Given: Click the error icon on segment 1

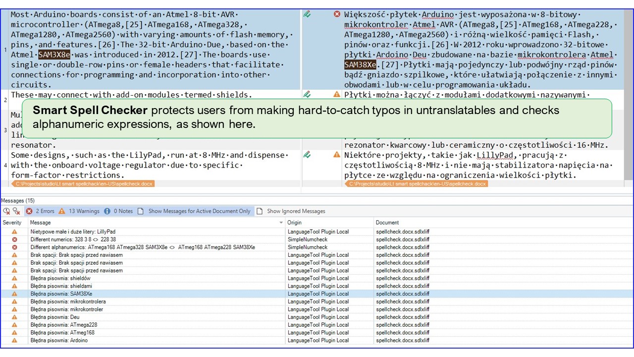Looking at the screenshot, I should click(337, 14).
